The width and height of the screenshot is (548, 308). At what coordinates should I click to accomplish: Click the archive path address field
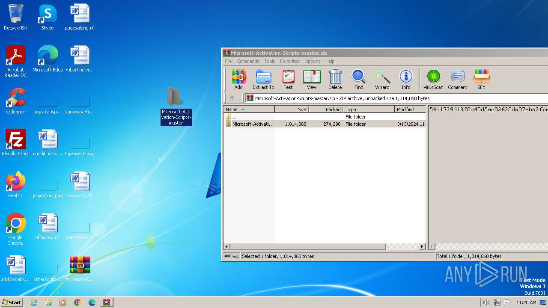[x=396, y=98]
